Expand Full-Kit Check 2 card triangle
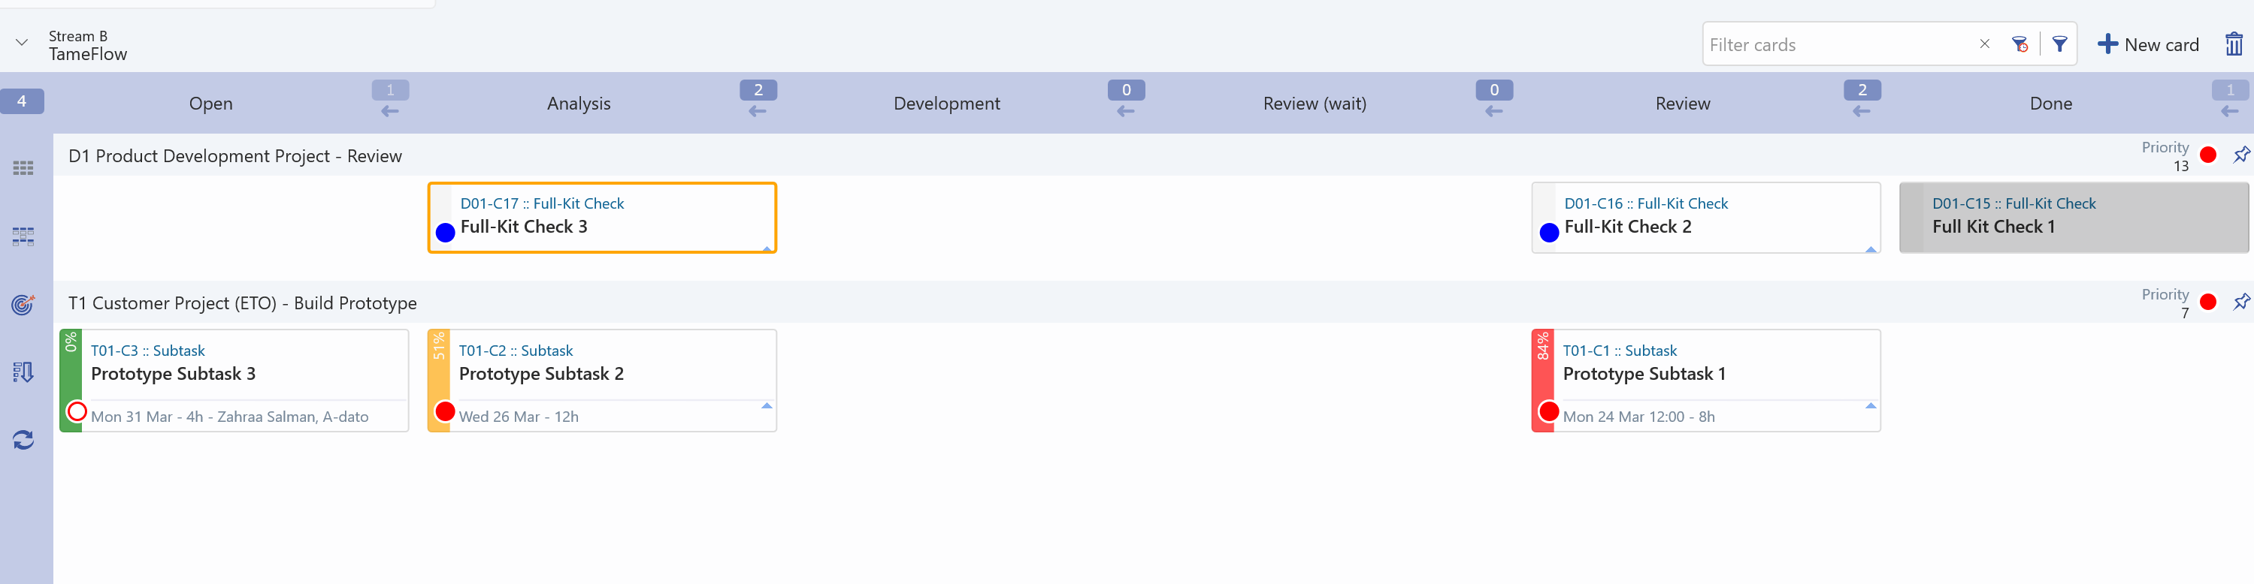The image size is (2254, 584). pyautogui.click(x=1871, y=249)
